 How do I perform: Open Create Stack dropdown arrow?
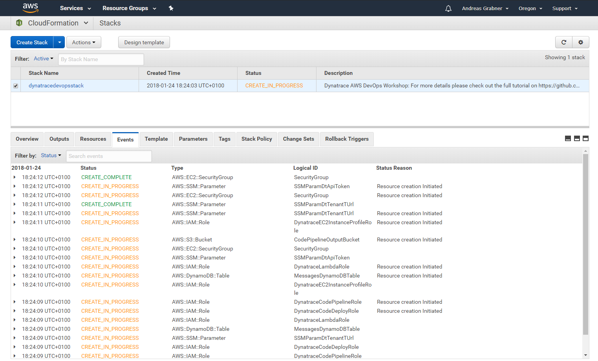(x=59, y=42)
